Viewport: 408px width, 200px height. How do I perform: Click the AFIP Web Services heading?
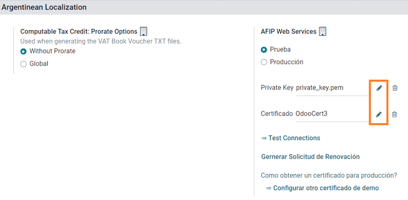tap(288, 32)
